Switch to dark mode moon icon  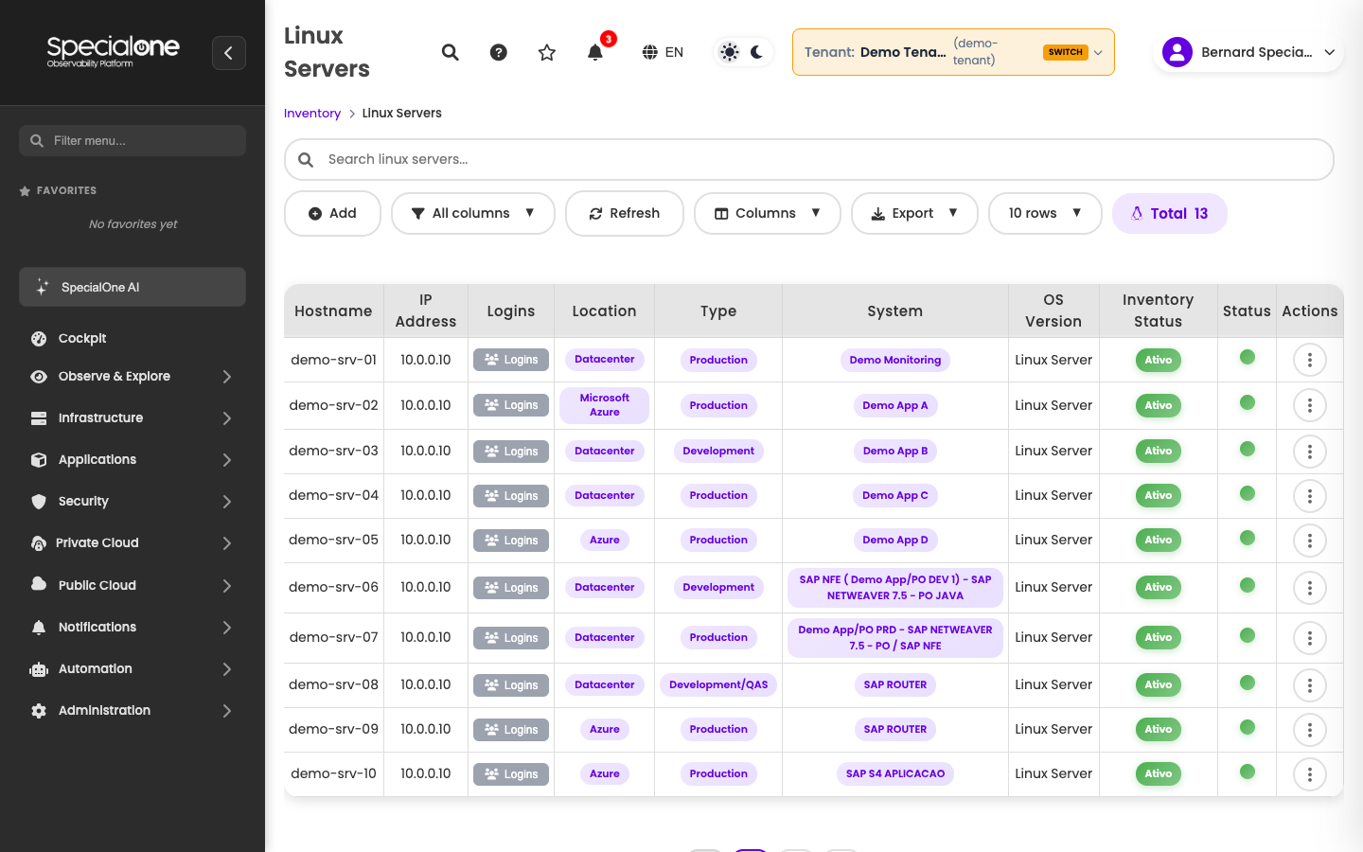[x=757, y=52]
